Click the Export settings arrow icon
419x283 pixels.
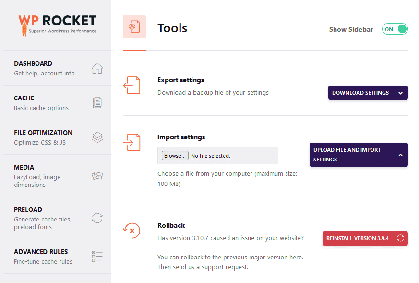132,86
